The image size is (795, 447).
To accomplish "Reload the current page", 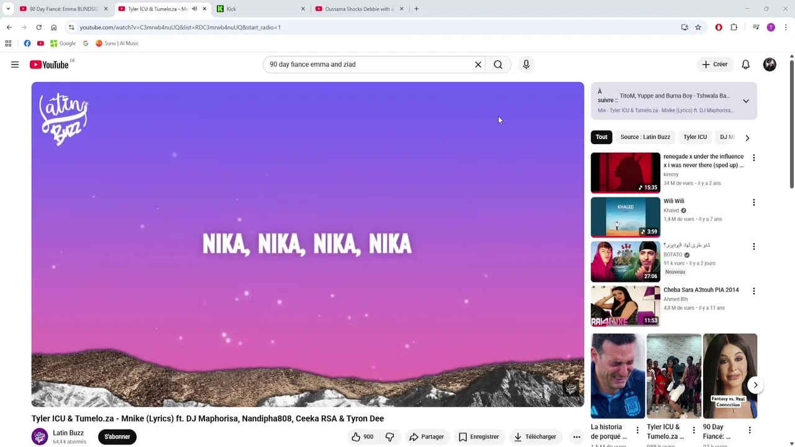I will 39,27.
